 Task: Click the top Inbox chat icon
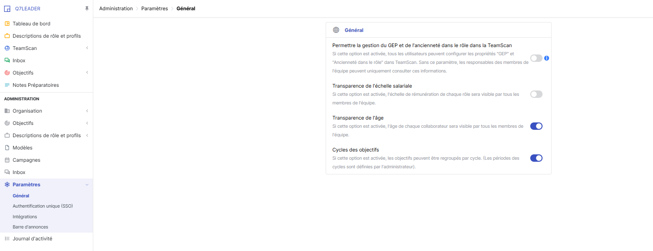pos(7,61)
